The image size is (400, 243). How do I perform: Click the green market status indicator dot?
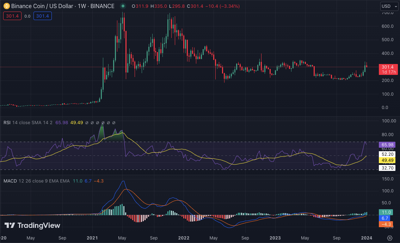tap(123, 6)
